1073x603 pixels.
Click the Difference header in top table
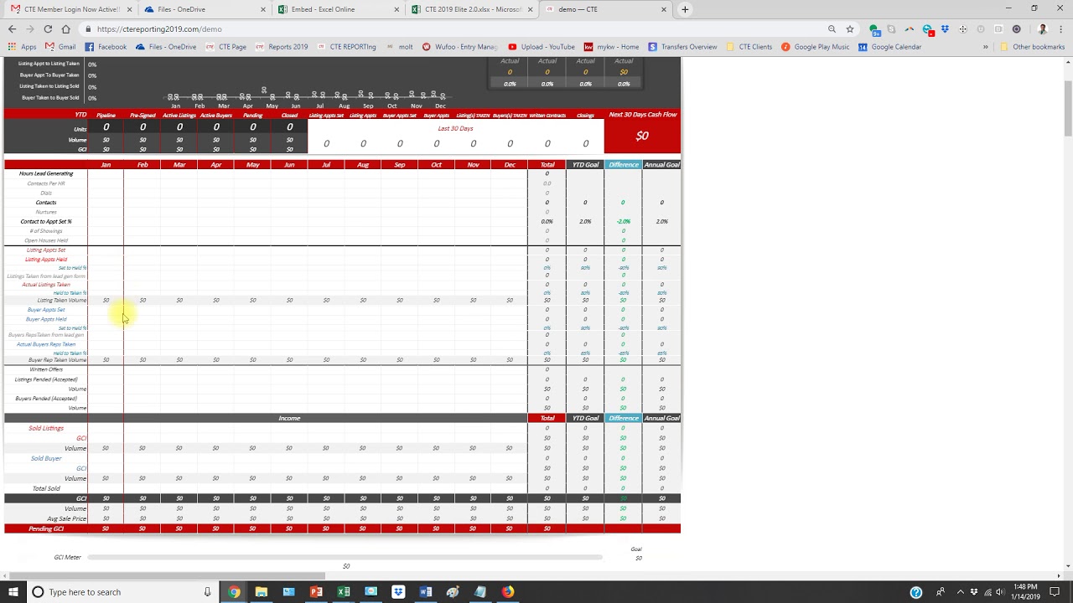(623, 165)
